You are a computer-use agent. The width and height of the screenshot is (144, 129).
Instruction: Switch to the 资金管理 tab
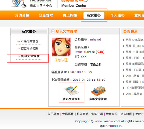pos(46,15)
